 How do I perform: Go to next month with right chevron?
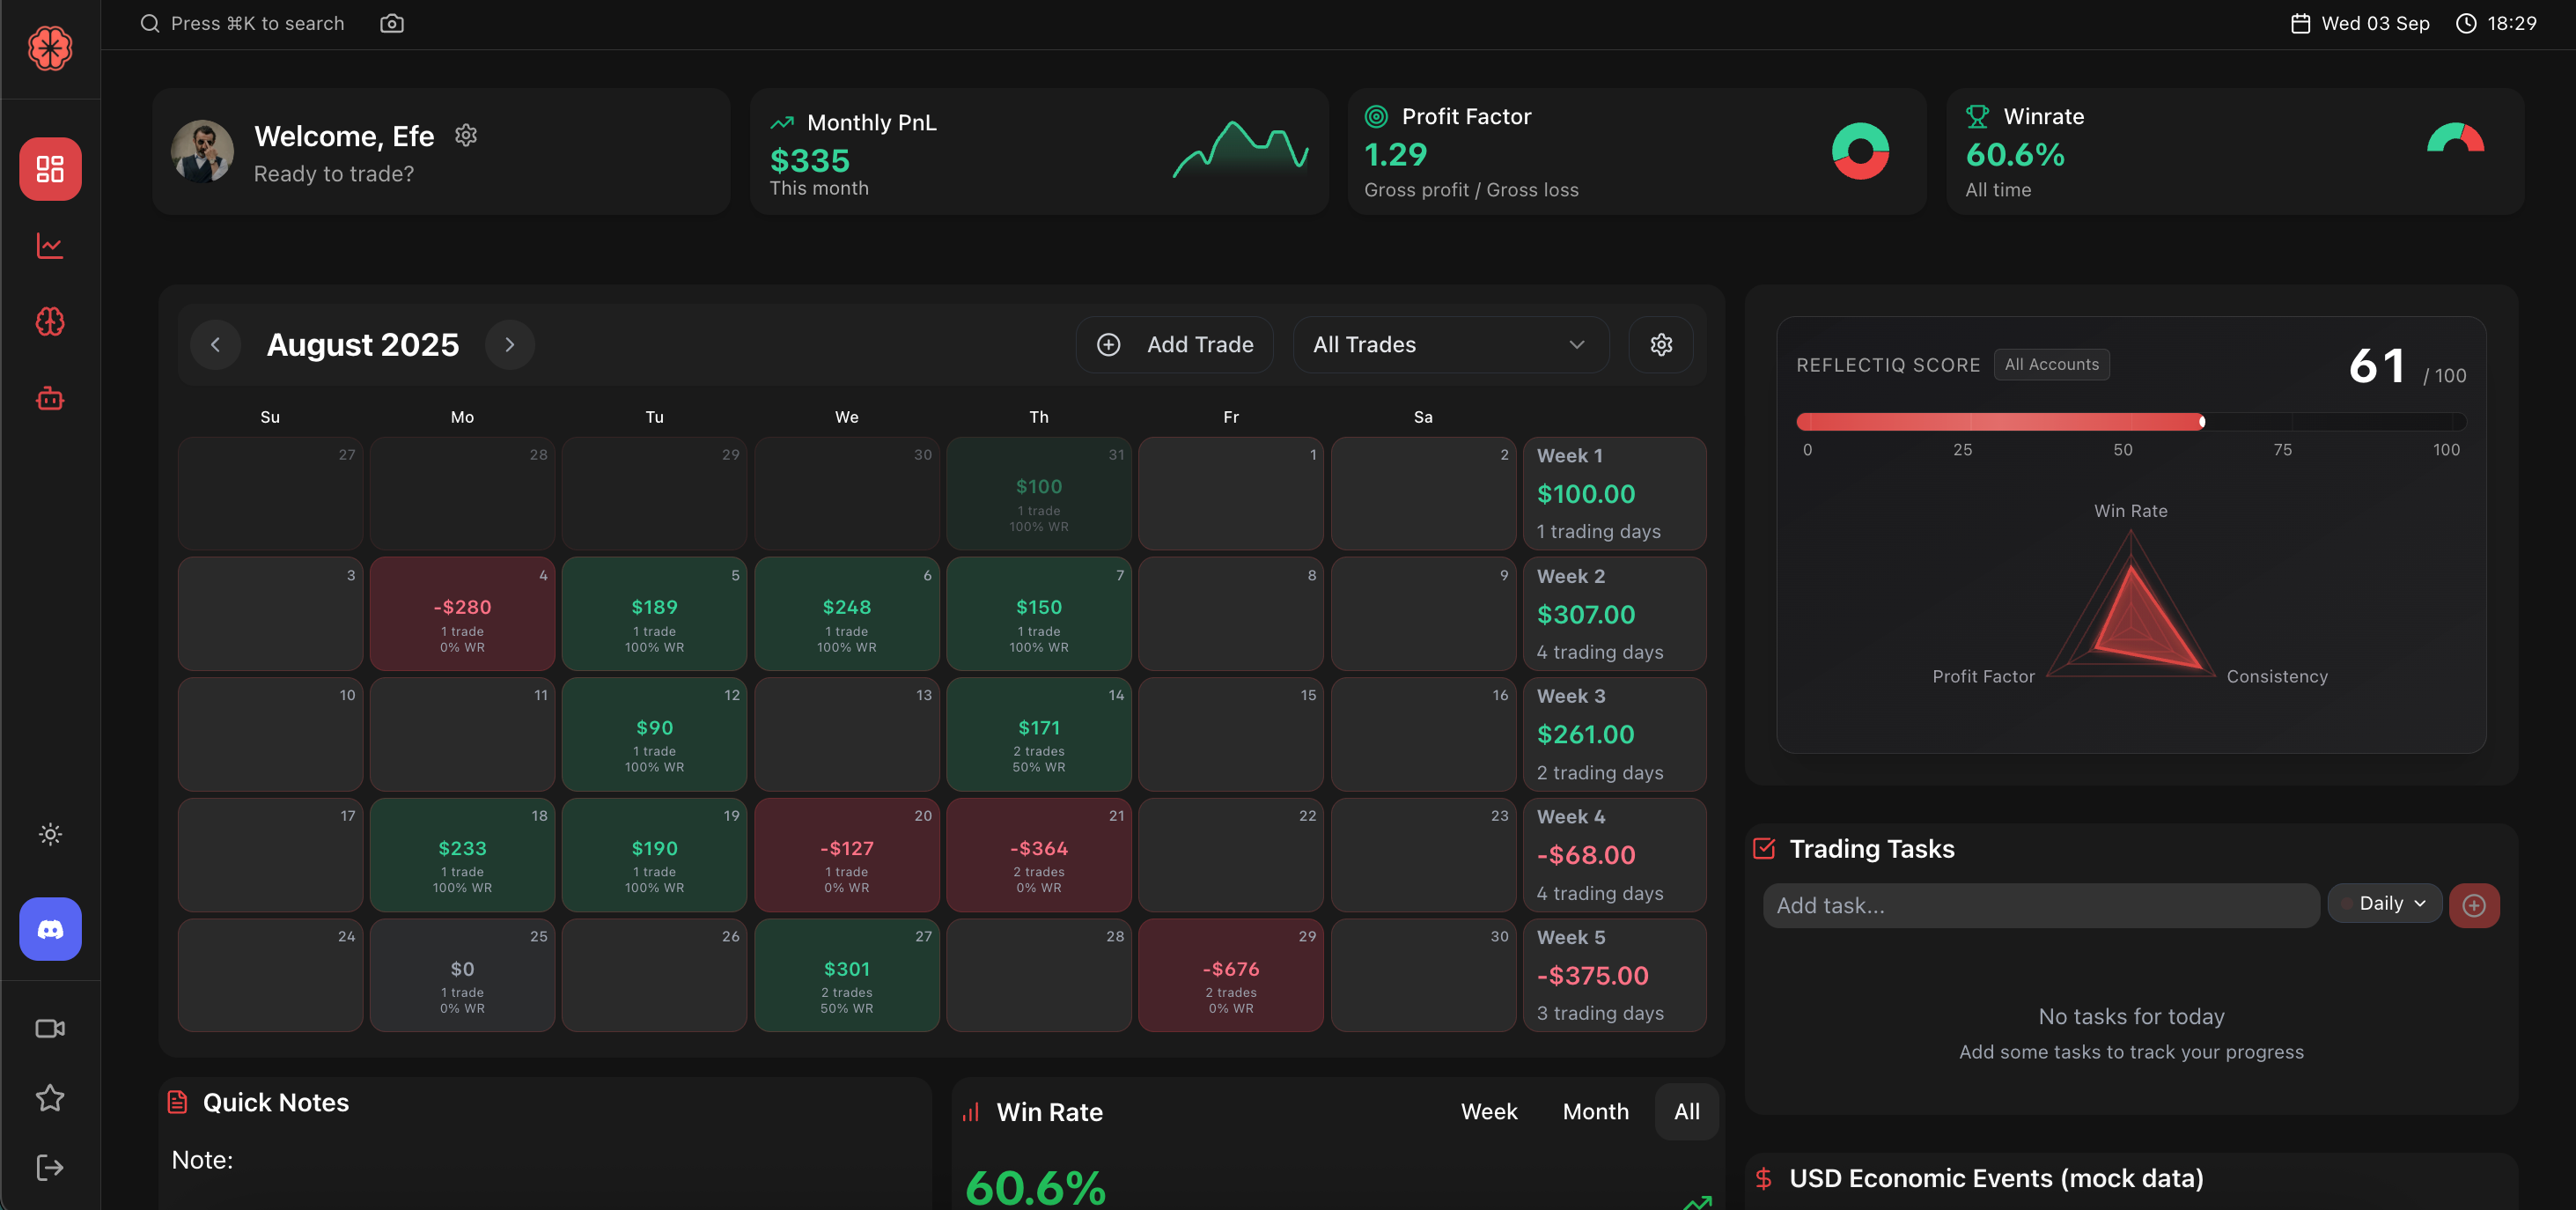[510, 344]
